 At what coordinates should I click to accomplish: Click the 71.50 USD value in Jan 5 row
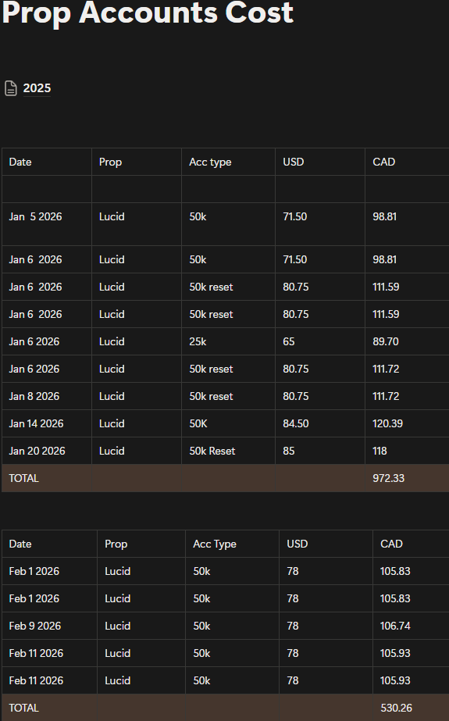(x=294, y=216)
